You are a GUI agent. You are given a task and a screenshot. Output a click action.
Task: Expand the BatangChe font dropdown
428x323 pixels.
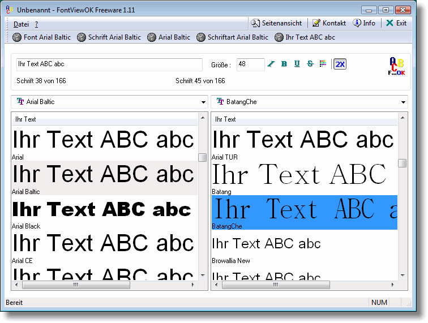(403, 102)
